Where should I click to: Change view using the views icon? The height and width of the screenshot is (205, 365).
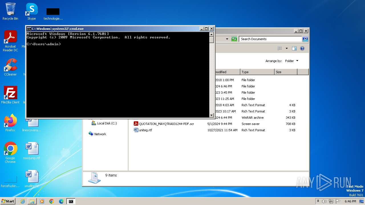tap(280, 48)
